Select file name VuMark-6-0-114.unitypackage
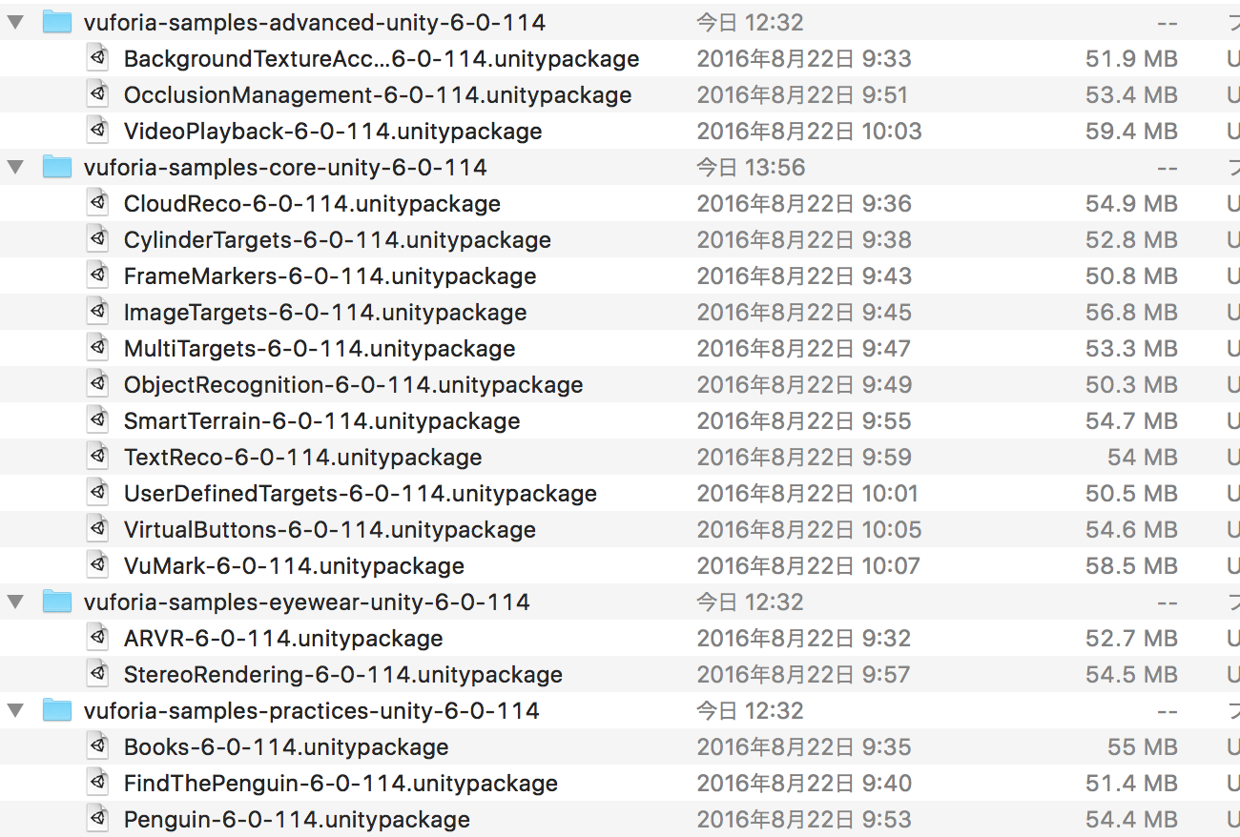Image resolution: width=1240 pixels, height=837 pixels. [294, 566]
